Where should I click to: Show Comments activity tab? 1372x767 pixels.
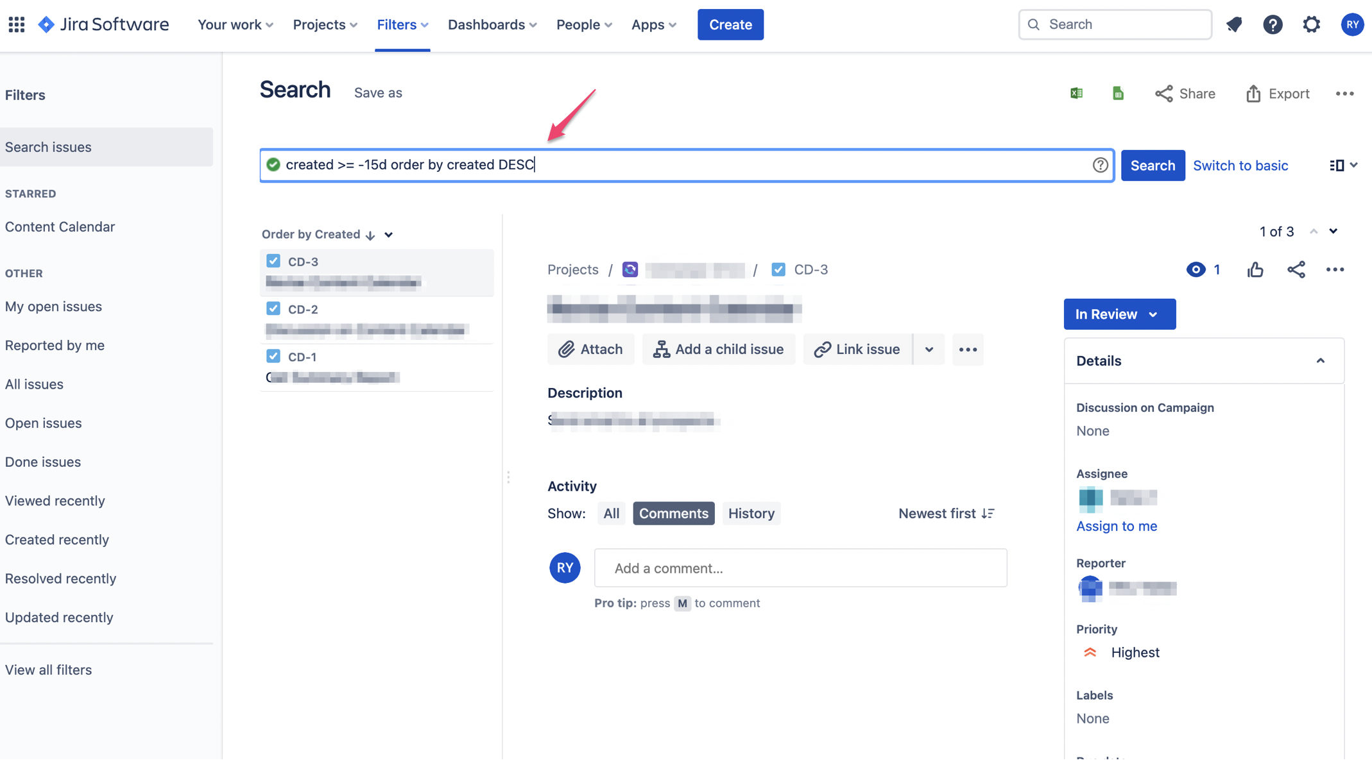(x=673, y=513)
